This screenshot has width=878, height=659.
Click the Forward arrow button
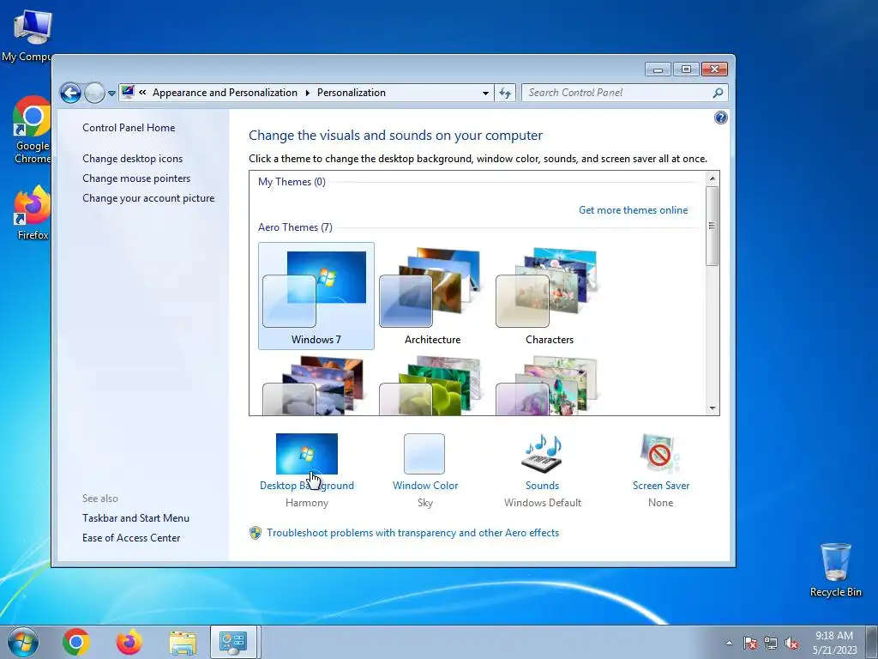coord(94,93)
